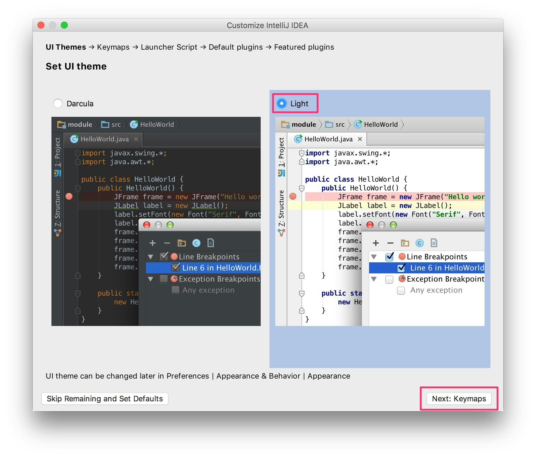Open the Structure tool tab in Light preview

click(281, 213)
